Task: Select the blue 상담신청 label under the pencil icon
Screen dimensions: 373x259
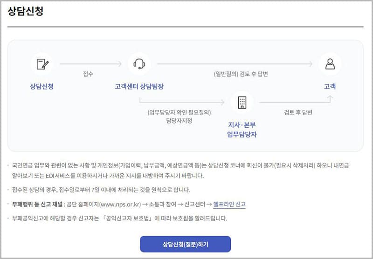Action: coord(41,87)
